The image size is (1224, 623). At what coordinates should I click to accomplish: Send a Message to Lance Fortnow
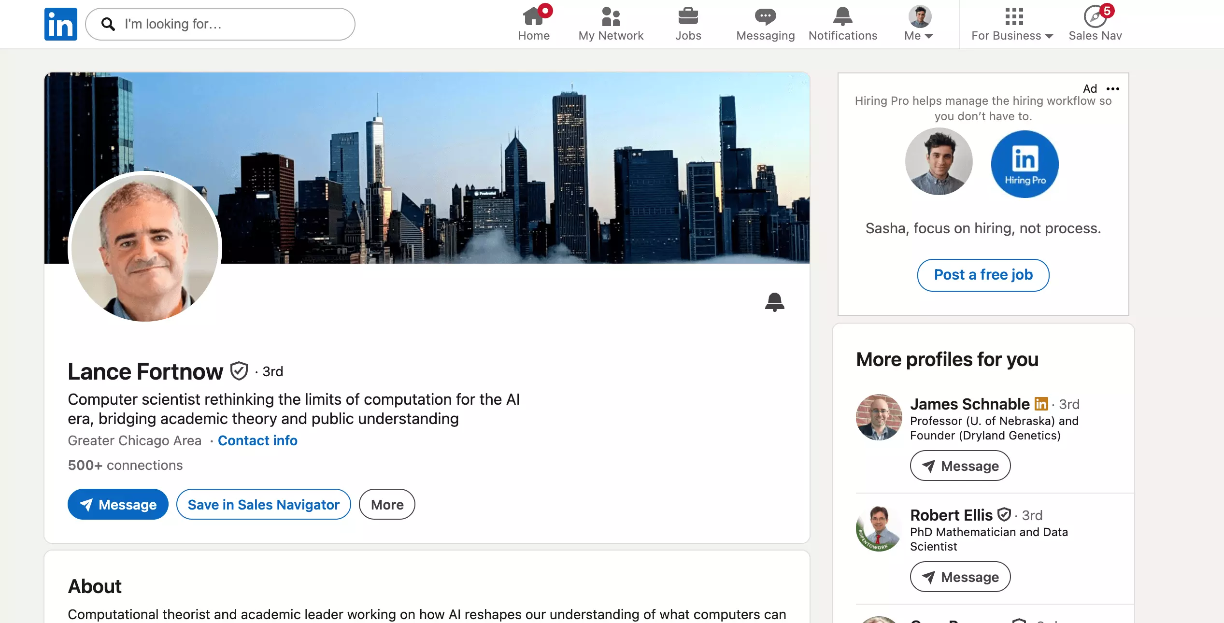pyautogui.click(x=118, y=505)
